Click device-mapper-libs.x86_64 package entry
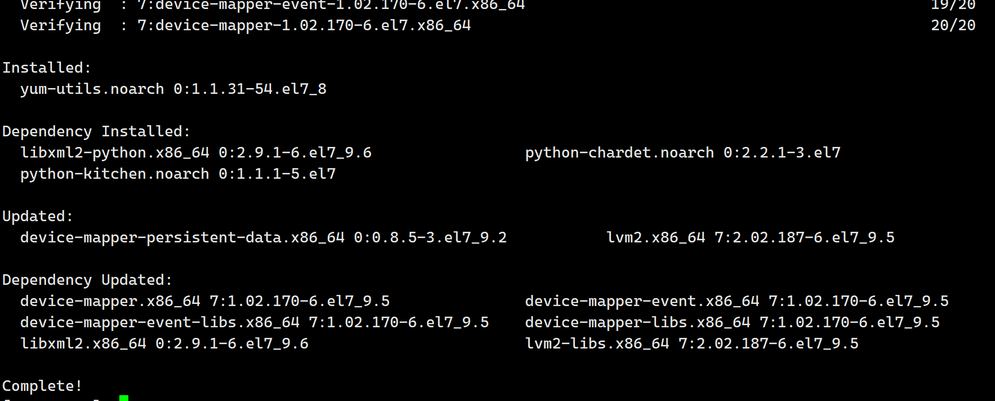This screenshot has width=995, height=401. point(732,322)
